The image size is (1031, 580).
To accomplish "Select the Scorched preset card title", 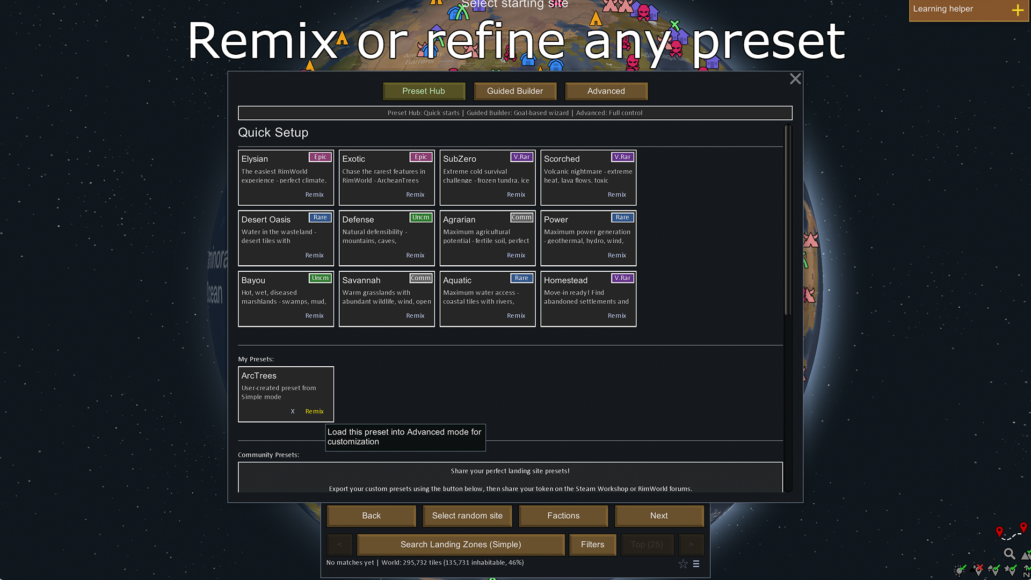I will (562, 159).
